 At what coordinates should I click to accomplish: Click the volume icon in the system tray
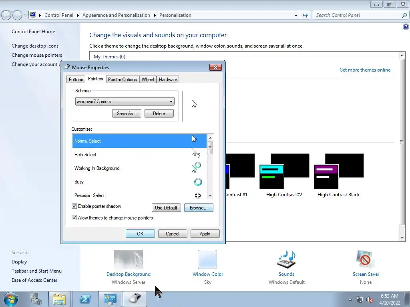coord(370,300)
